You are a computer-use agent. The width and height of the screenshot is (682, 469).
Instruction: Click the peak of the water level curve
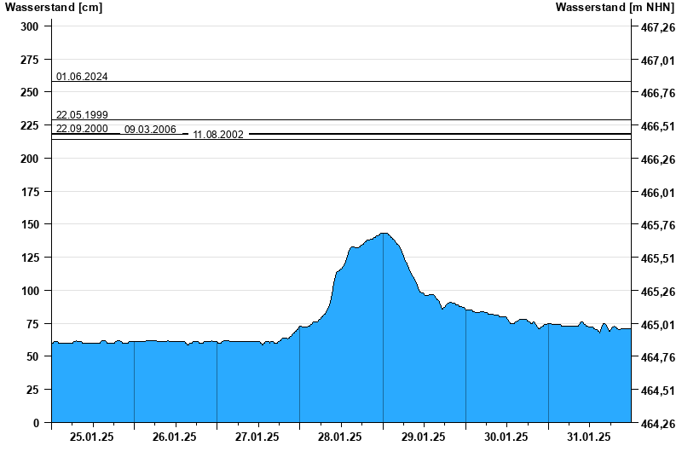click(384, 233)
